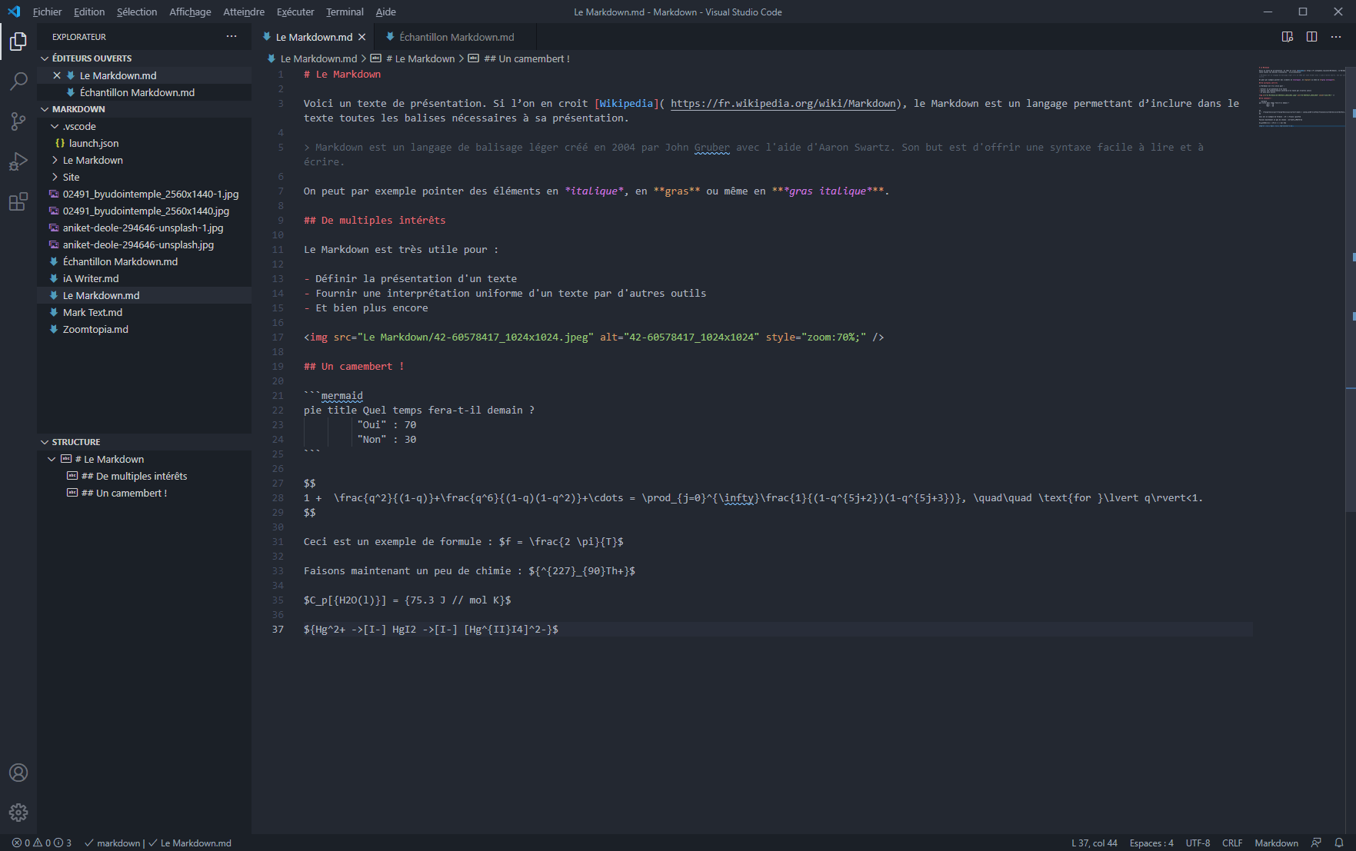The height and width of the screenshot is (851, 1356).
Task: Jump to ## De multiples intérêts in outline
Action: point(134,476)
